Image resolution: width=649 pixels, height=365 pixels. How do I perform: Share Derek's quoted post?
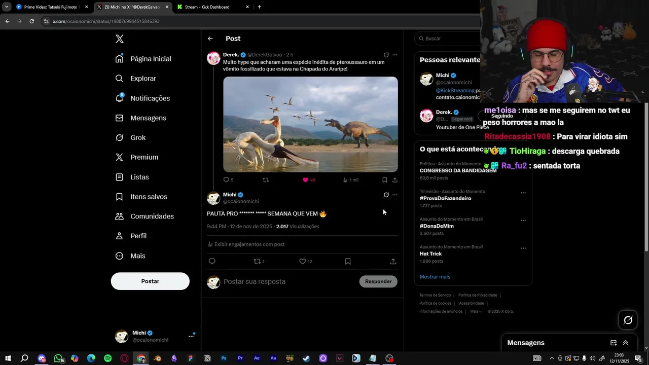click(x=395, y=180)
